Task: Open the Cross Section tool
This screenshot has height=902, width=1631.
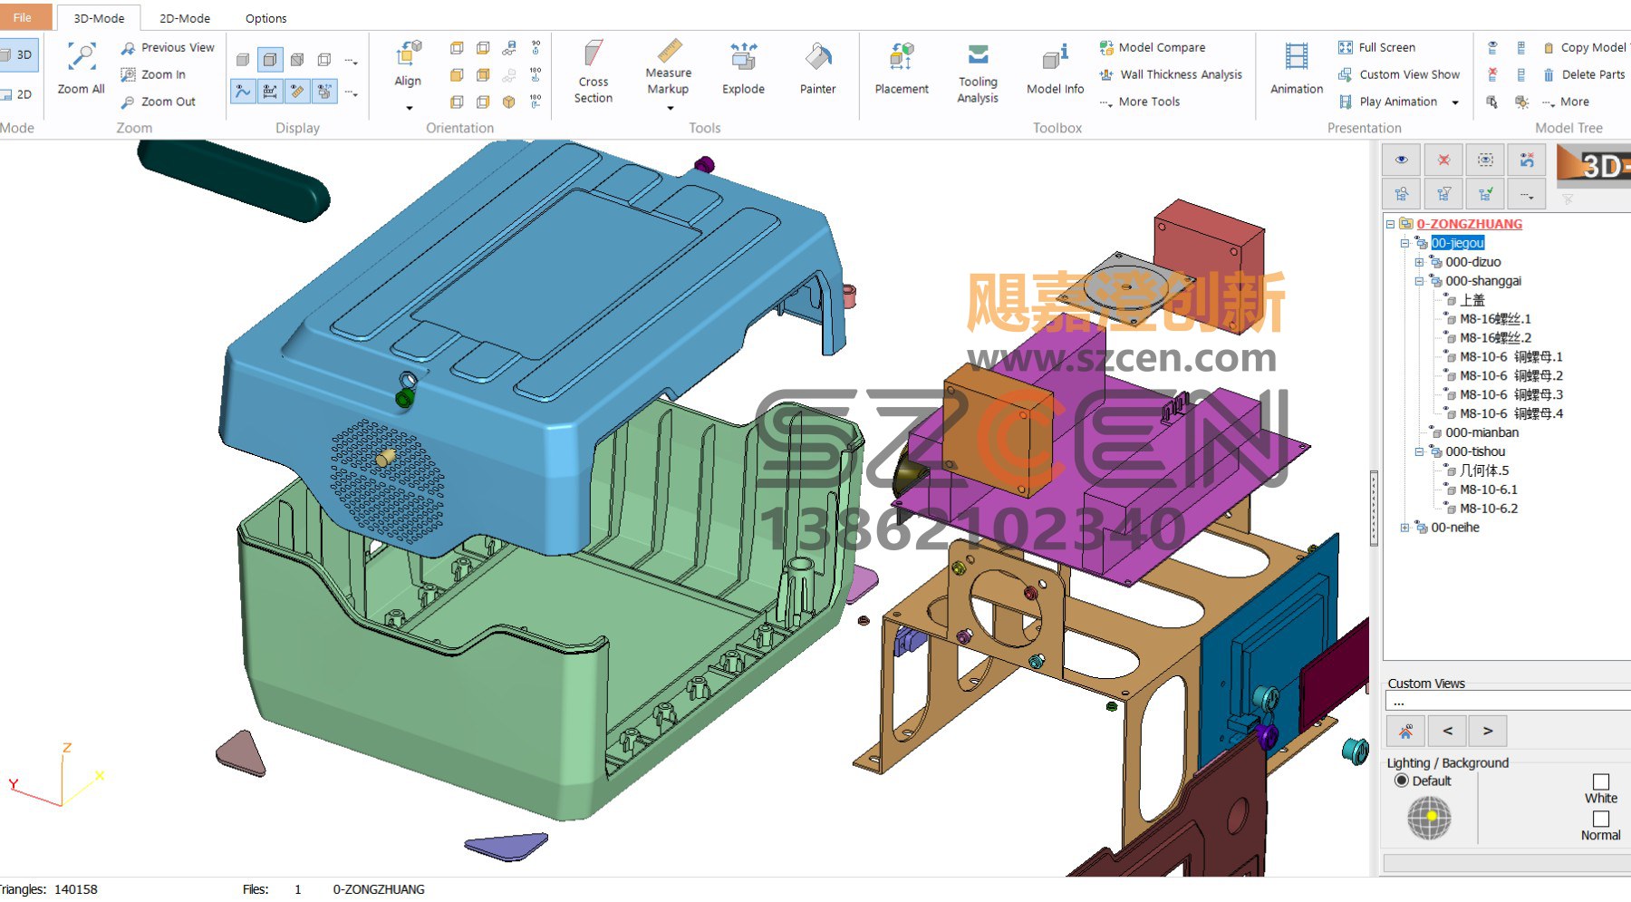Action: click(594, 73)
